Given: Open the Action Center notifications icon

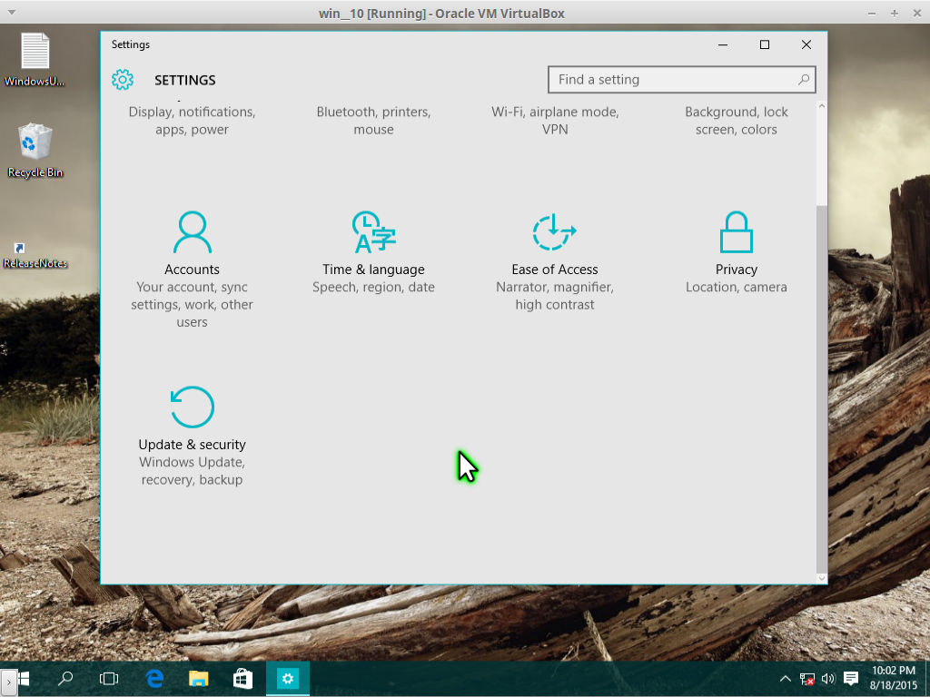Looking at the screenshot, I should click(x=851, y=679).
